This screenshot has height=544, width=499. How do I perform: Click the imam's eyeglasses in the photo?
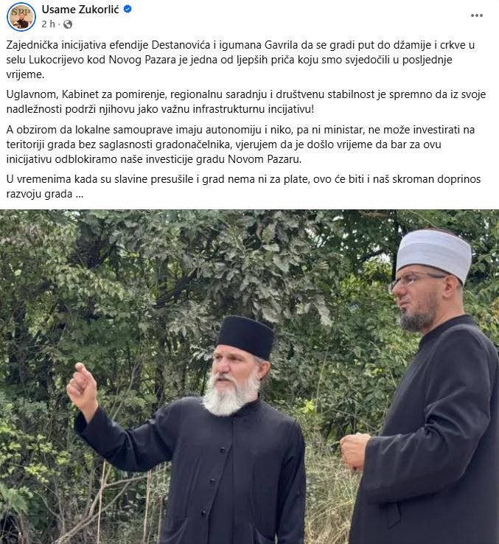pos(416,279)
